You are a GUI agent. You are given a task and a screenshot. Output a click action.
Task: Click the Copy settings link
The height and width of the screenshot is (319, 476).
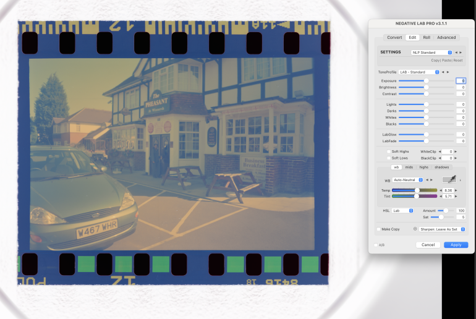[435, 61]
